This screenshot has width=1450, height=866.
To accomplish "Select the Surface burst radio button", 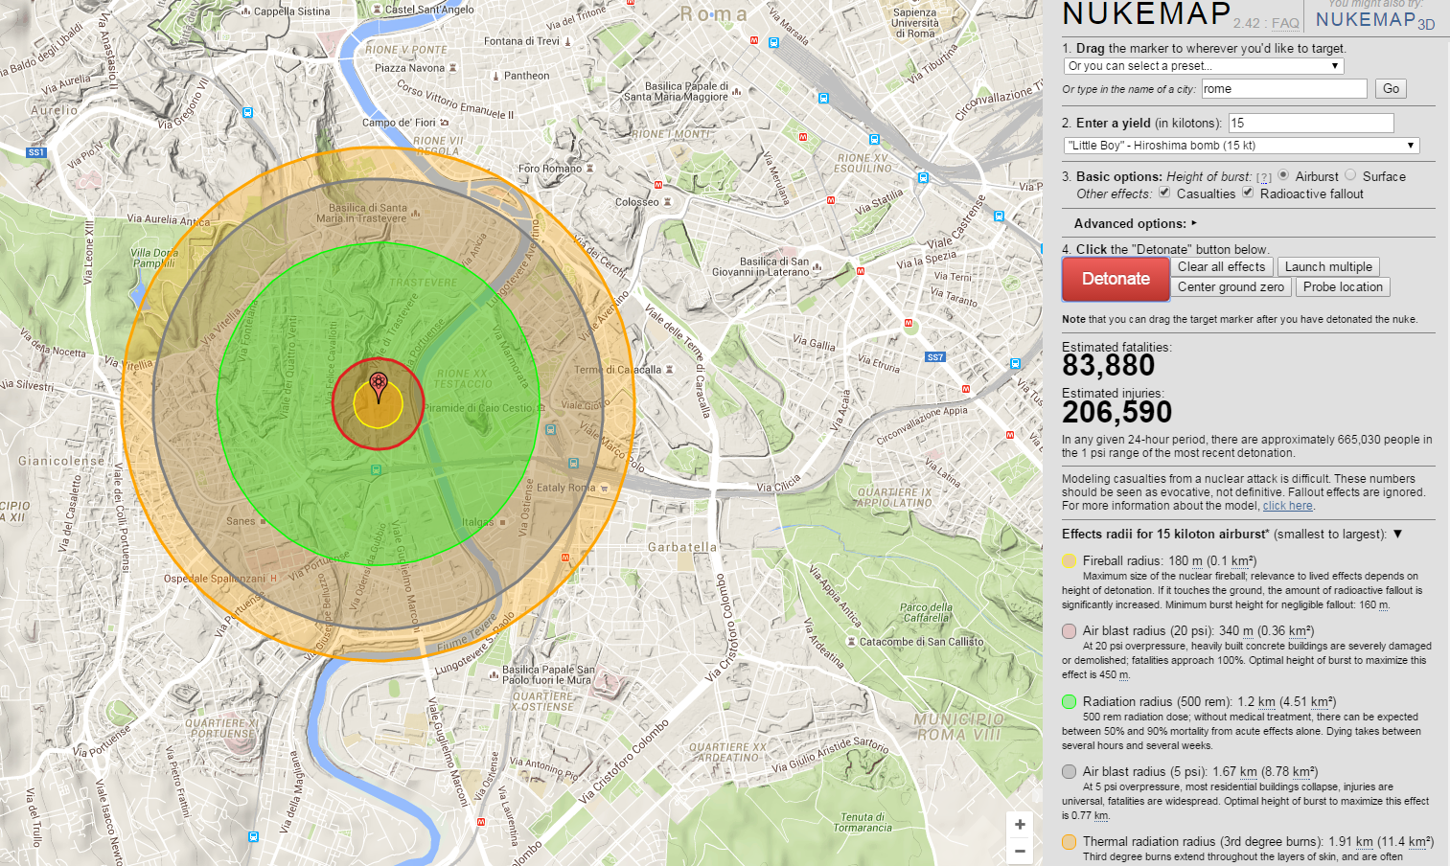I will coord(1351,176).
